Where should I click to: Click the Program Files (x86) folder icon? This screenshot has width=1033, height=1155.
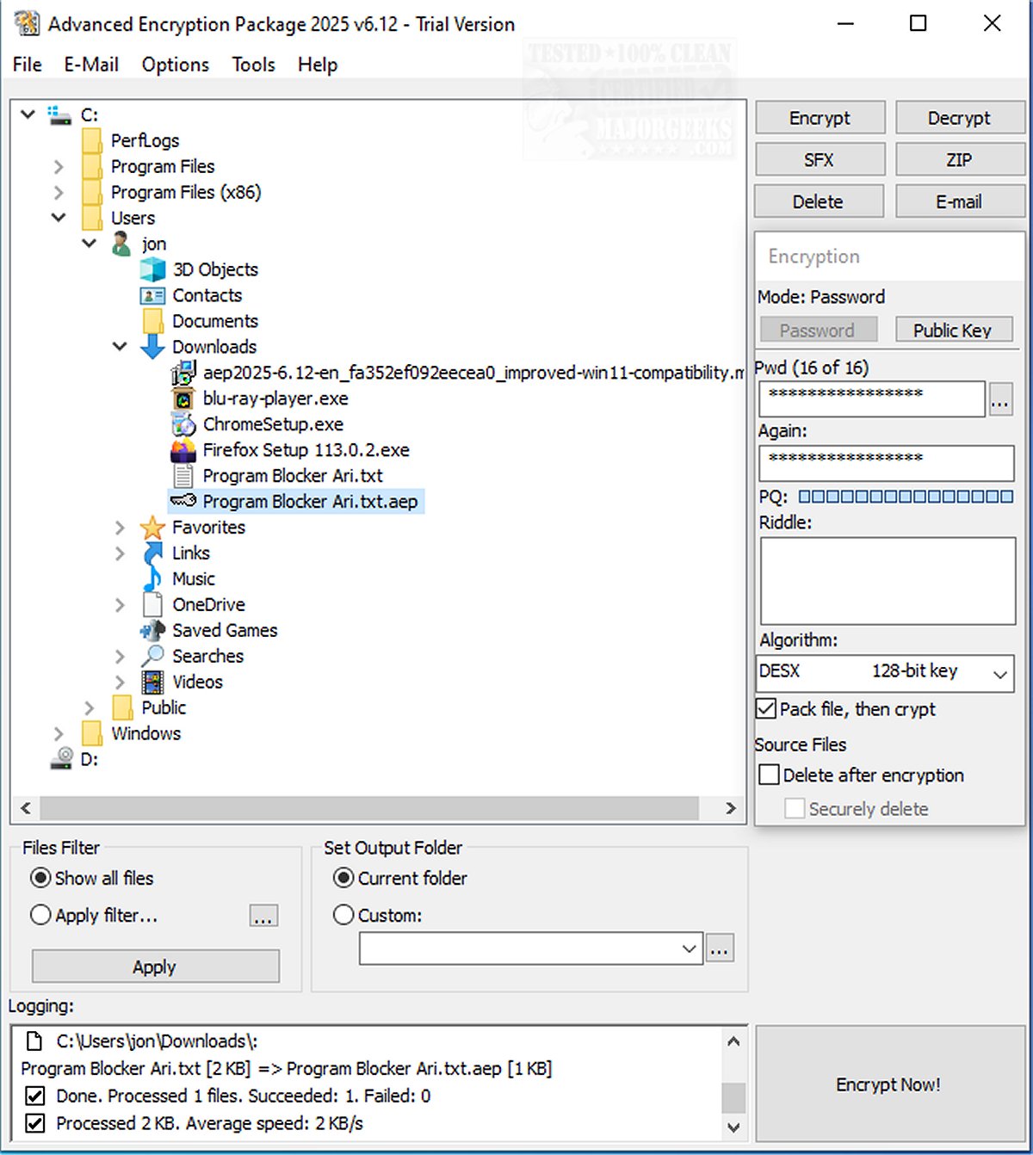tap(92, 192)
